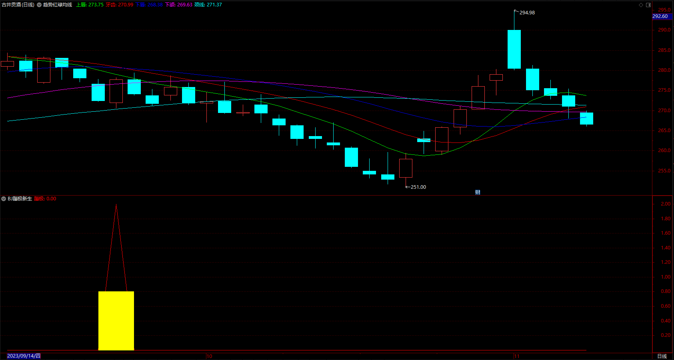Click the highlighted 292.60 price tag
This screenshot has width=674, height=360.
[x=662, y=16]
